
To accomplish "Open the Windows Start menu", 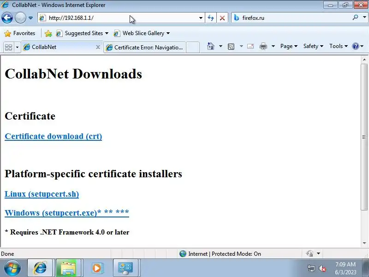I will tap(12, 268).
